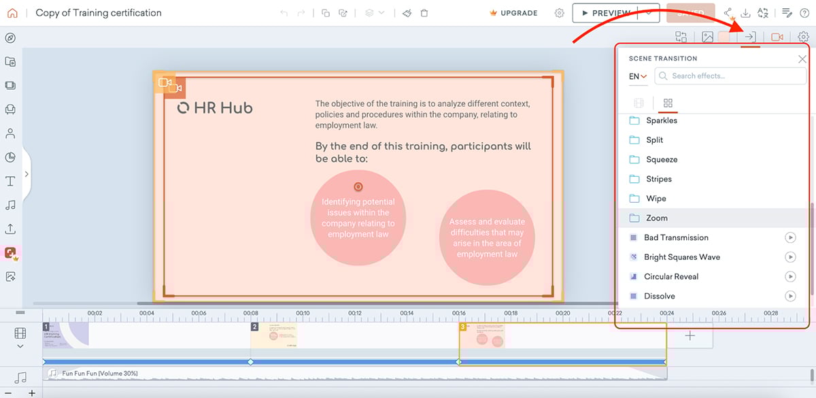The image size is (816, 398).
Task: Download the project via the download icon
Action: click(745, 12)
